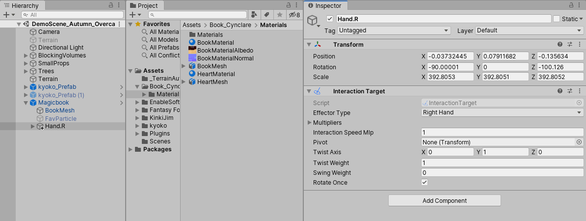586x221 pixels.
Task: Toggle Hand.R active checkbox
Action: coord(330,19)
